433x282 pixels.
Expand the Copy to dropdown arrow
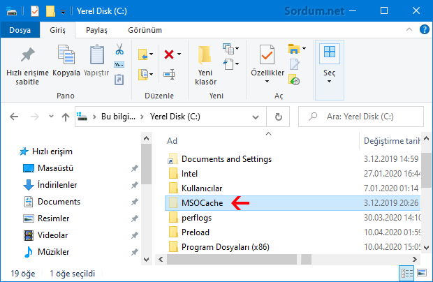(x=152, y=74)
